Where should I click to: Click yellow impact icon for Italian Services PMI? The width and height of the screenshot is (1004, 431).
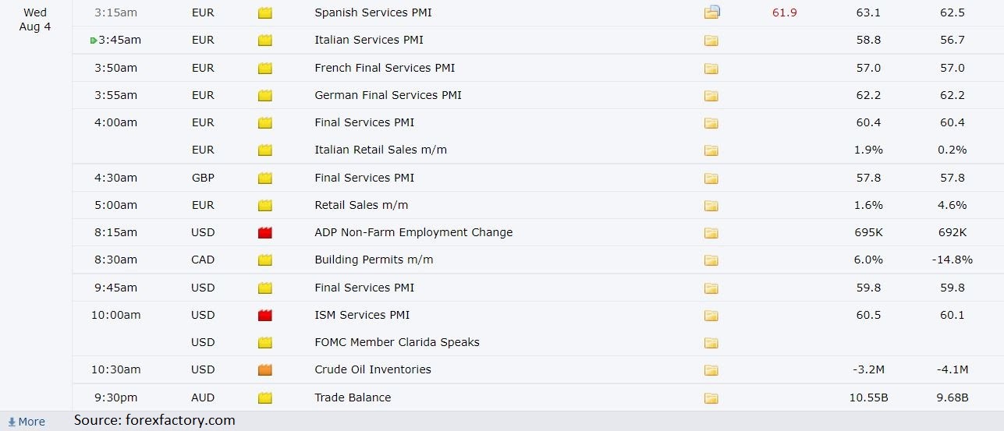[264, 40]
